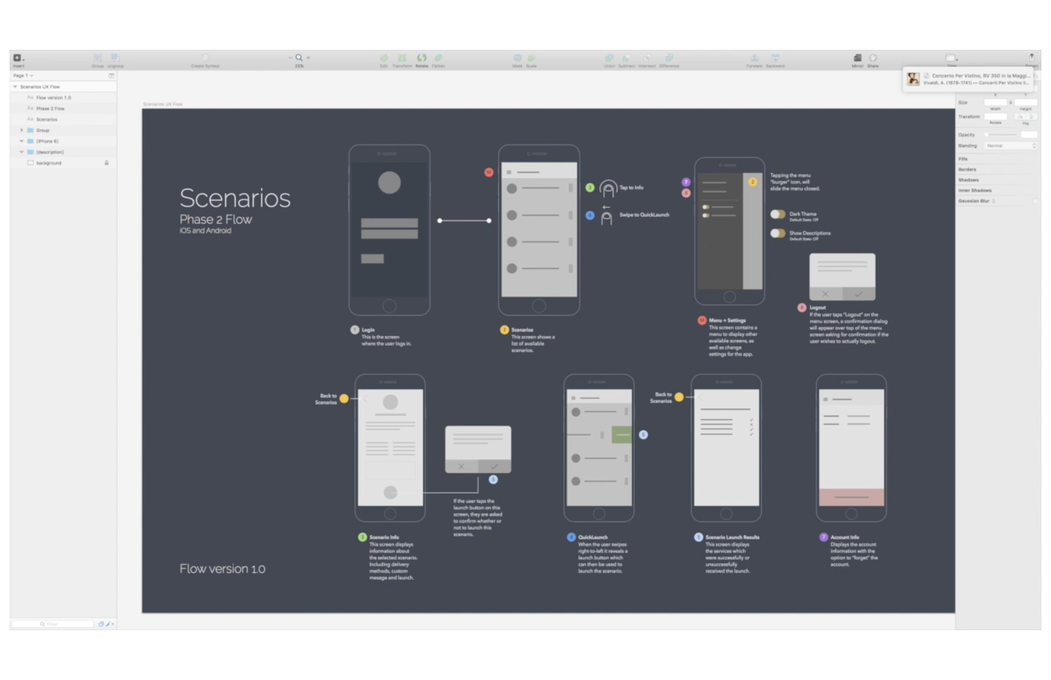This screenshot has width=1051, height=680.
Task: Click the Share toolbar icon
Action: tap(873, 58)
